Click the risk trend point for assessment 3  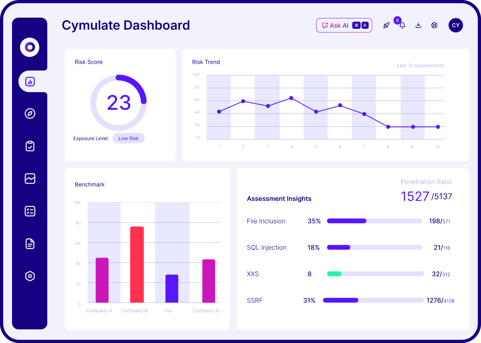coord(268,106)
